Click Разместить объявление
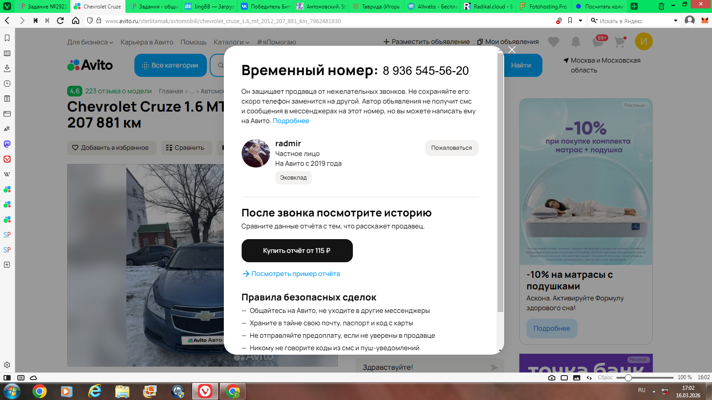 [427, 42]
